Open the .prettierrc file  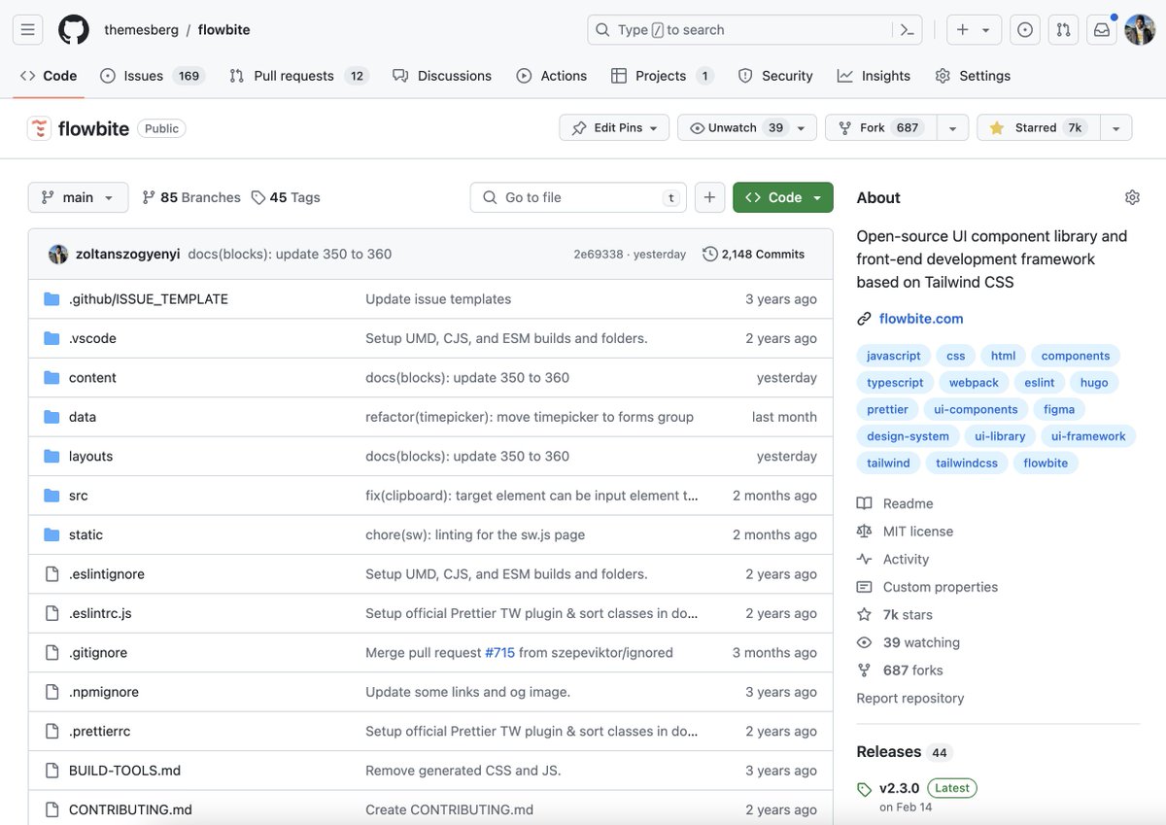[x=99, y=732]
